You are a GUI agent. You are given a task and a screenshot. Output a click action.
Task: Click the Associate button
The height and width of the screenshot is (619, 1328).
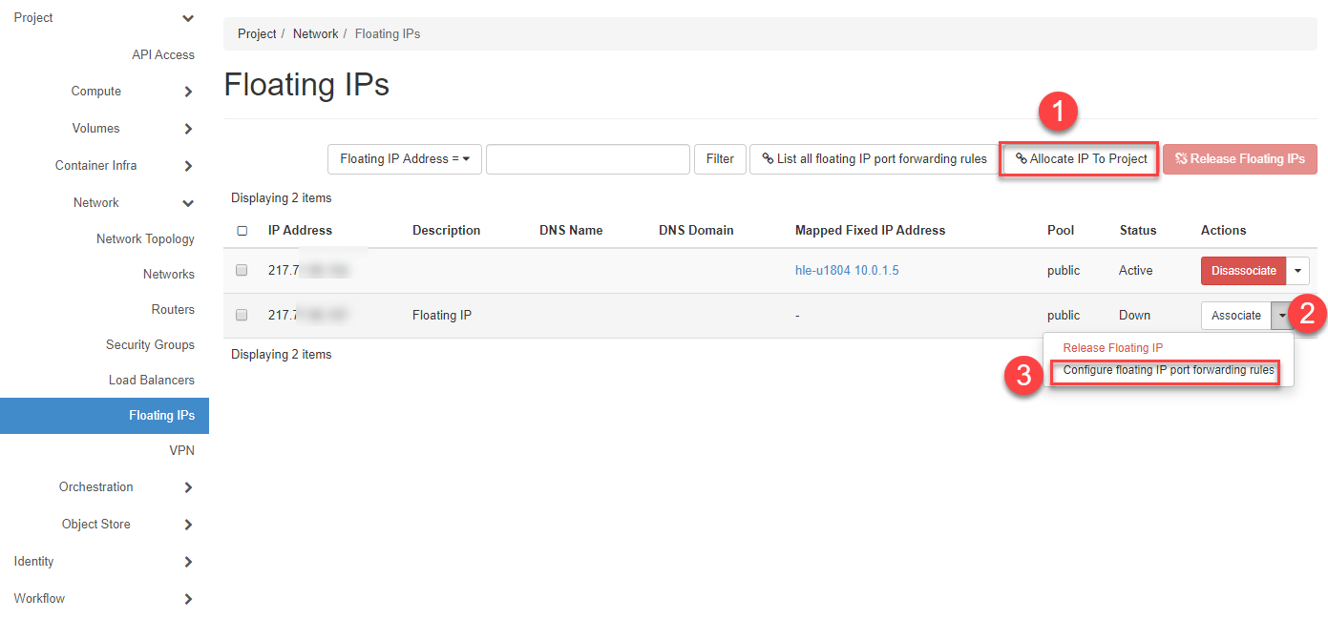point(1235,316)
